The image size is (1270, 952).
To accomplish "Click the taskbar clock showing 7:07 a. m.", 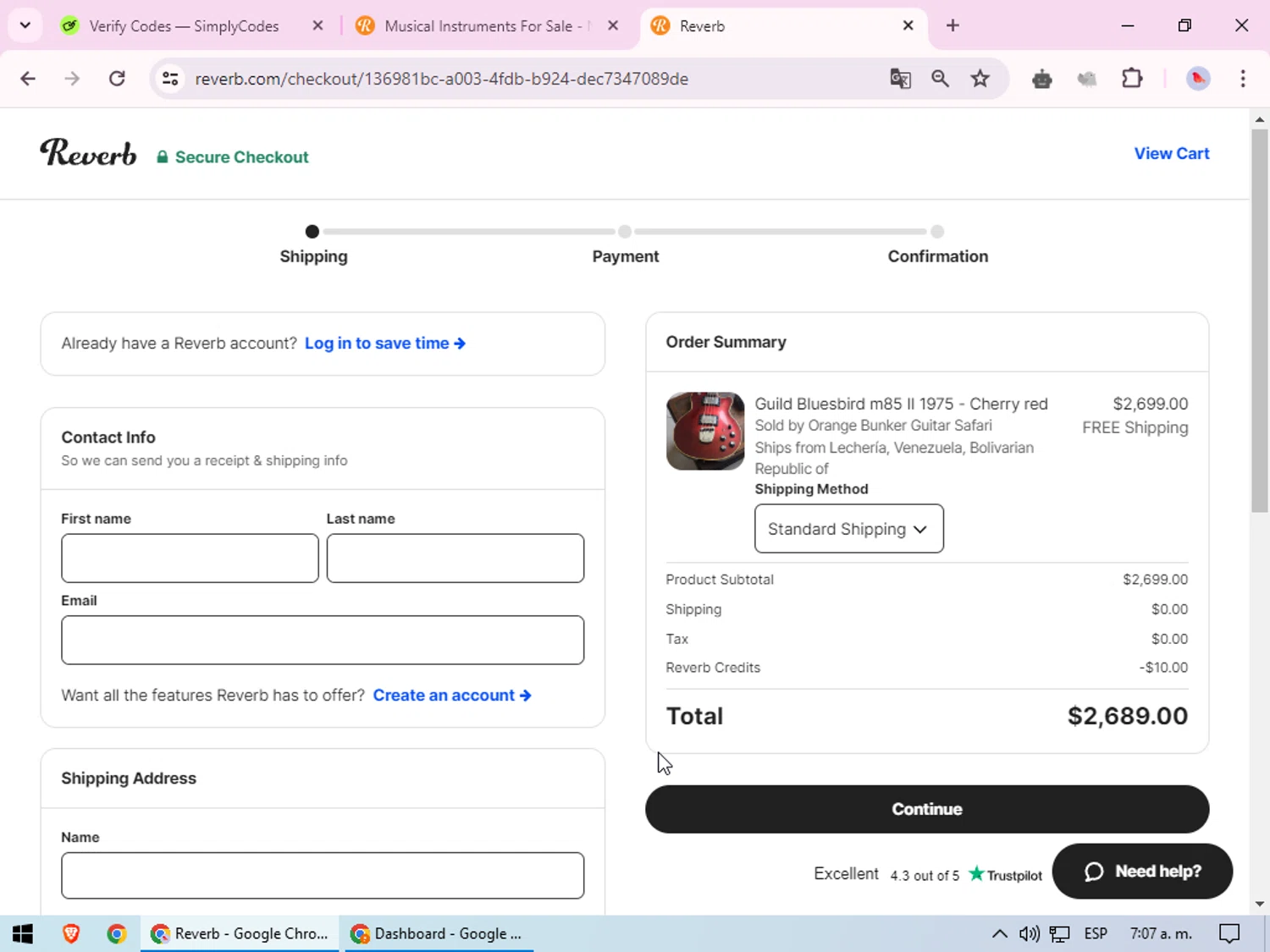I will [1161, 933].
